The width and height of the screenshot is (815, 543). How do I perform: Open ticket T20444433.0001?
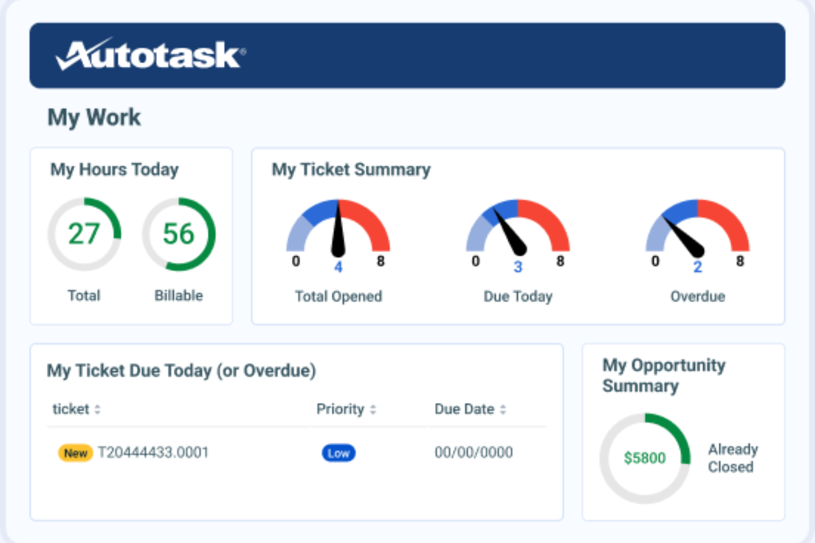153,452
